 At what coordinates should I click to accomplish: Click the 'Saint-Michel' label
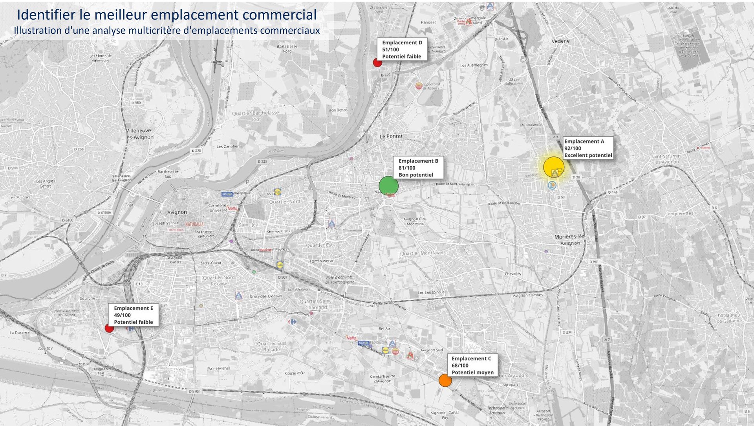coord(219,368)
